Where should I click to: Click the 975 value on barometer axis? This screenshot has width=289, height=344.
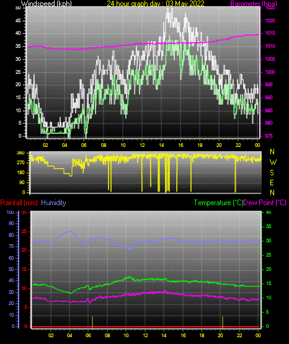tap(269, 136)
